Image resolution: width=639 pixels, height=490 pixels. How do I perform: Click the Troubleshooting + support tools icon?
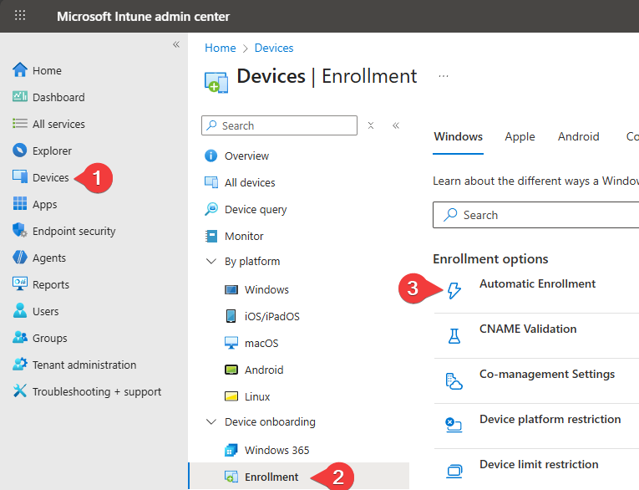click(20, 390)
